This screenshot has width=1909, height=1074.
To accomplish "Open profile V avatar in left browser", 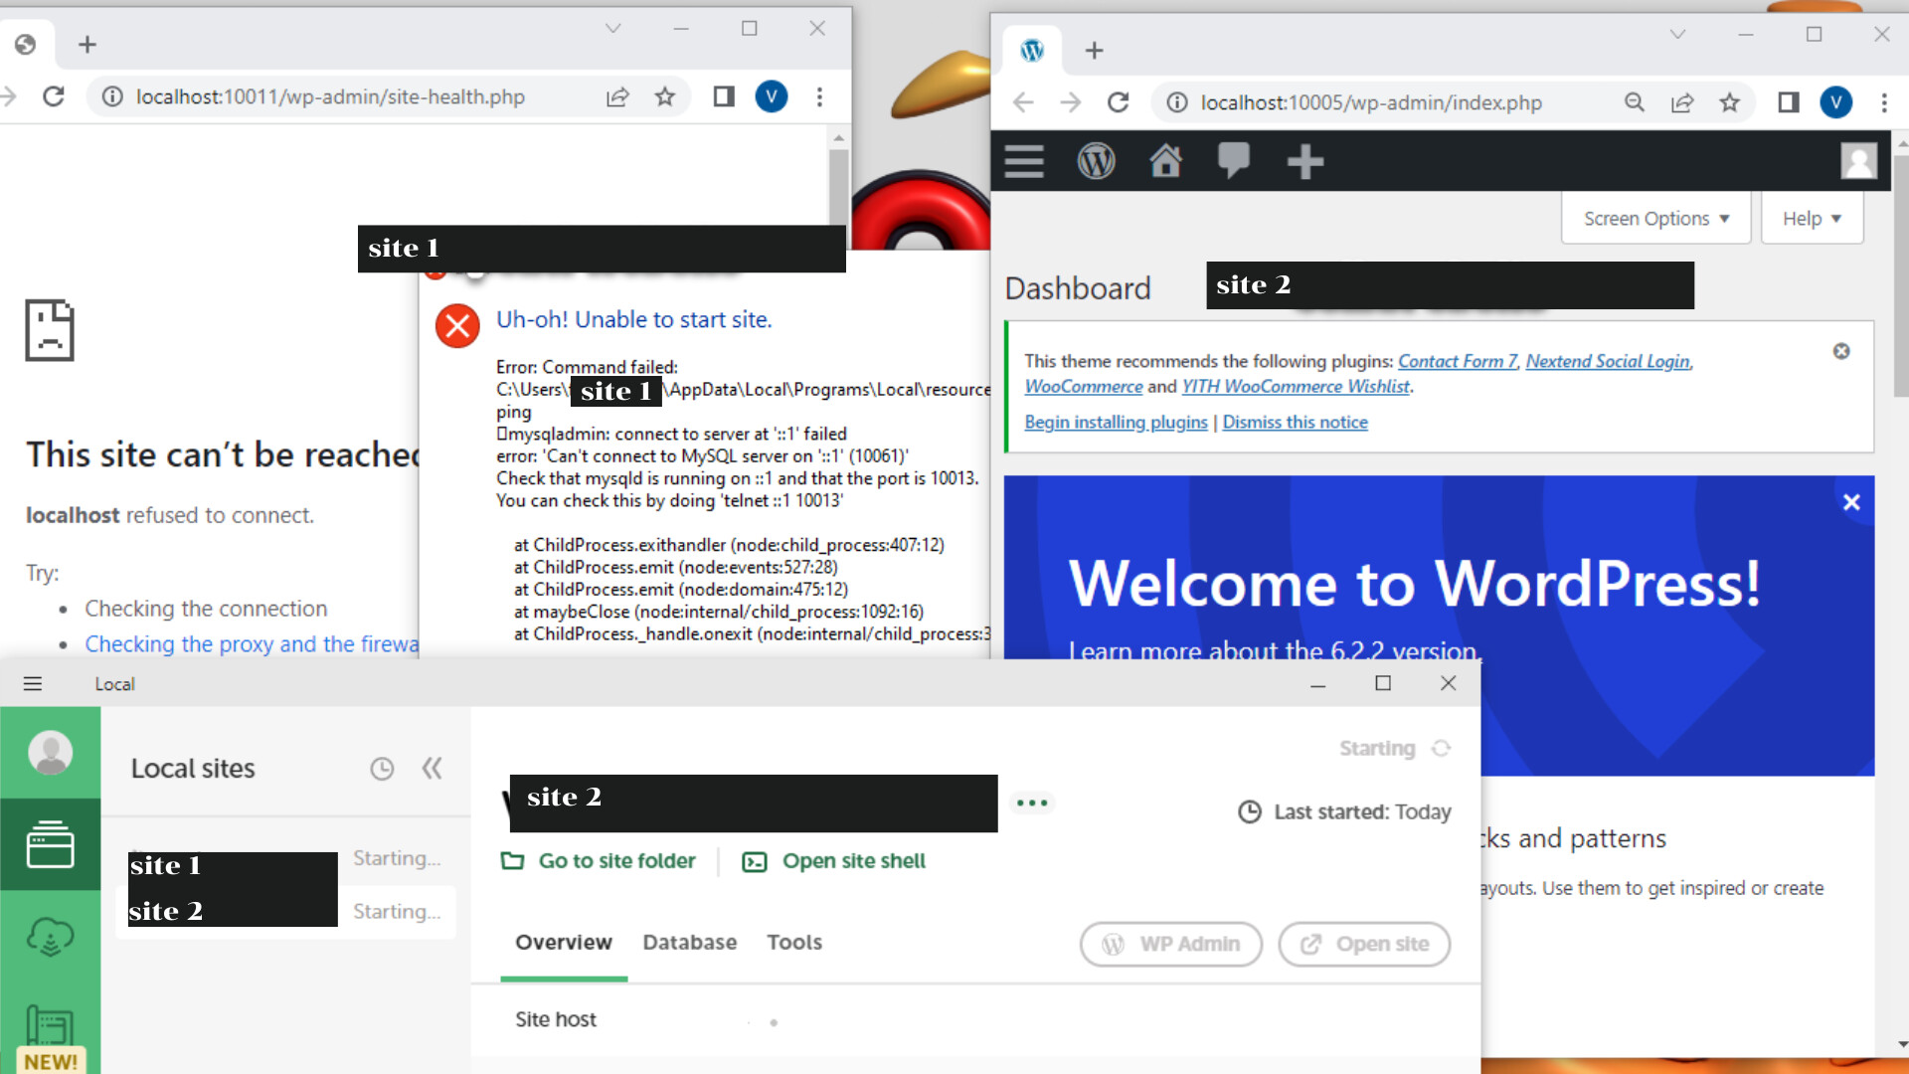I will (772, 96).
